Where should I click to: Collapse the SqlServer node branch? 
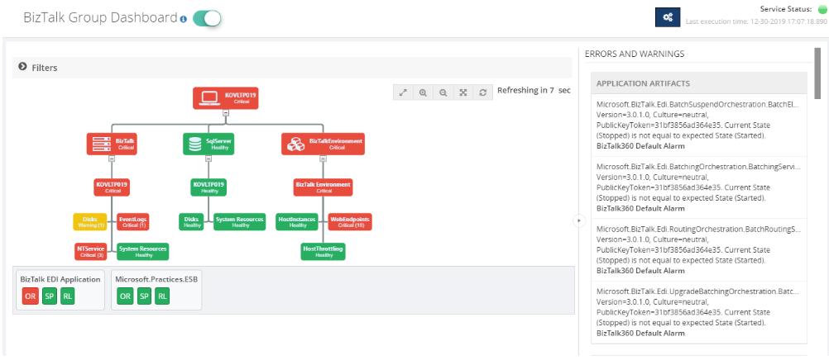pos(208,159)
